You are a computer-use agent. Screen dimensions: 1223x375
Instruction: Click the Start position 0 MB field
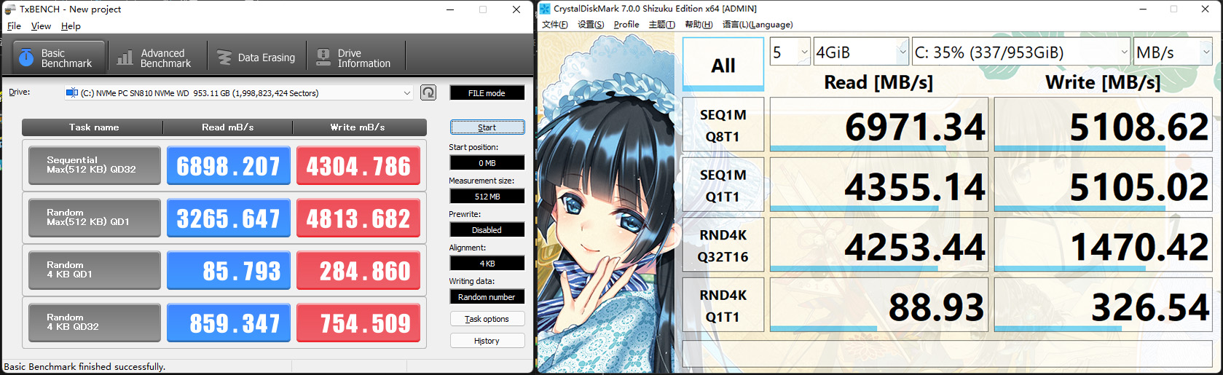[x=487, y=163]
